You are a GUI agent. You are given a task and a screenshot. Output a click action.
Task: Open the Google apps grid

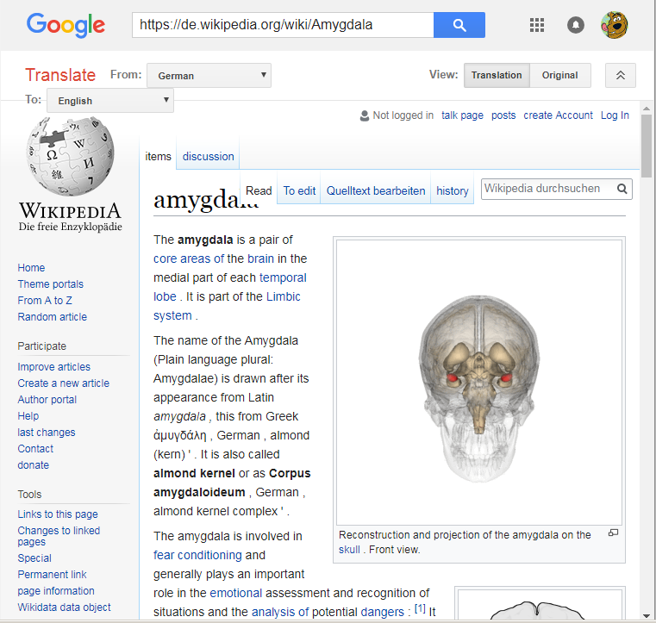pos(537,25)
